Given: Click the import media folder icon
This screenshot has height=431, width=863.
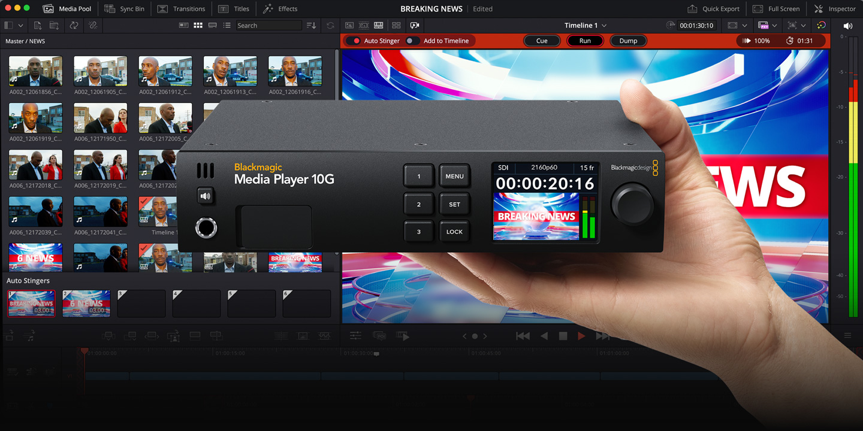Looking at the screenshot, I should 54,26.
